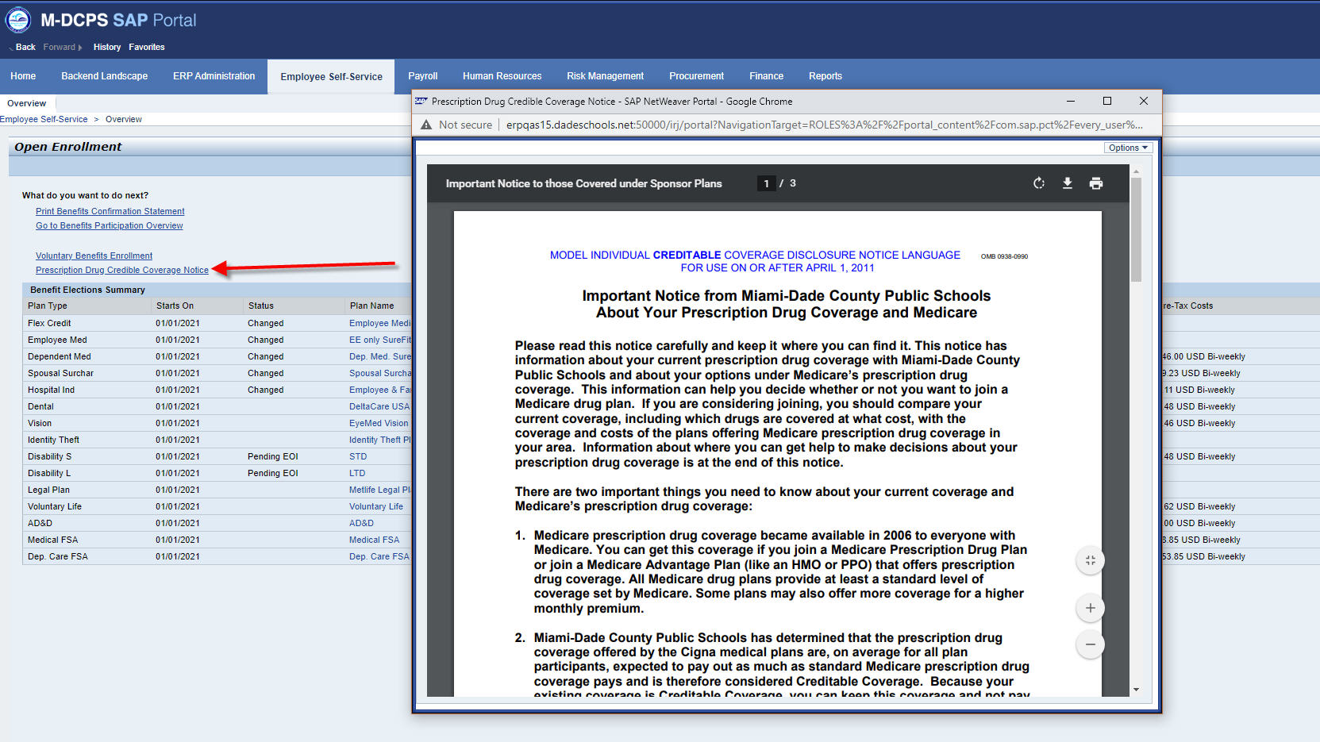The image size is (1320, 742).
Task: Click the PDF vertical scrollbar thumb
Action: [1136, 229]
